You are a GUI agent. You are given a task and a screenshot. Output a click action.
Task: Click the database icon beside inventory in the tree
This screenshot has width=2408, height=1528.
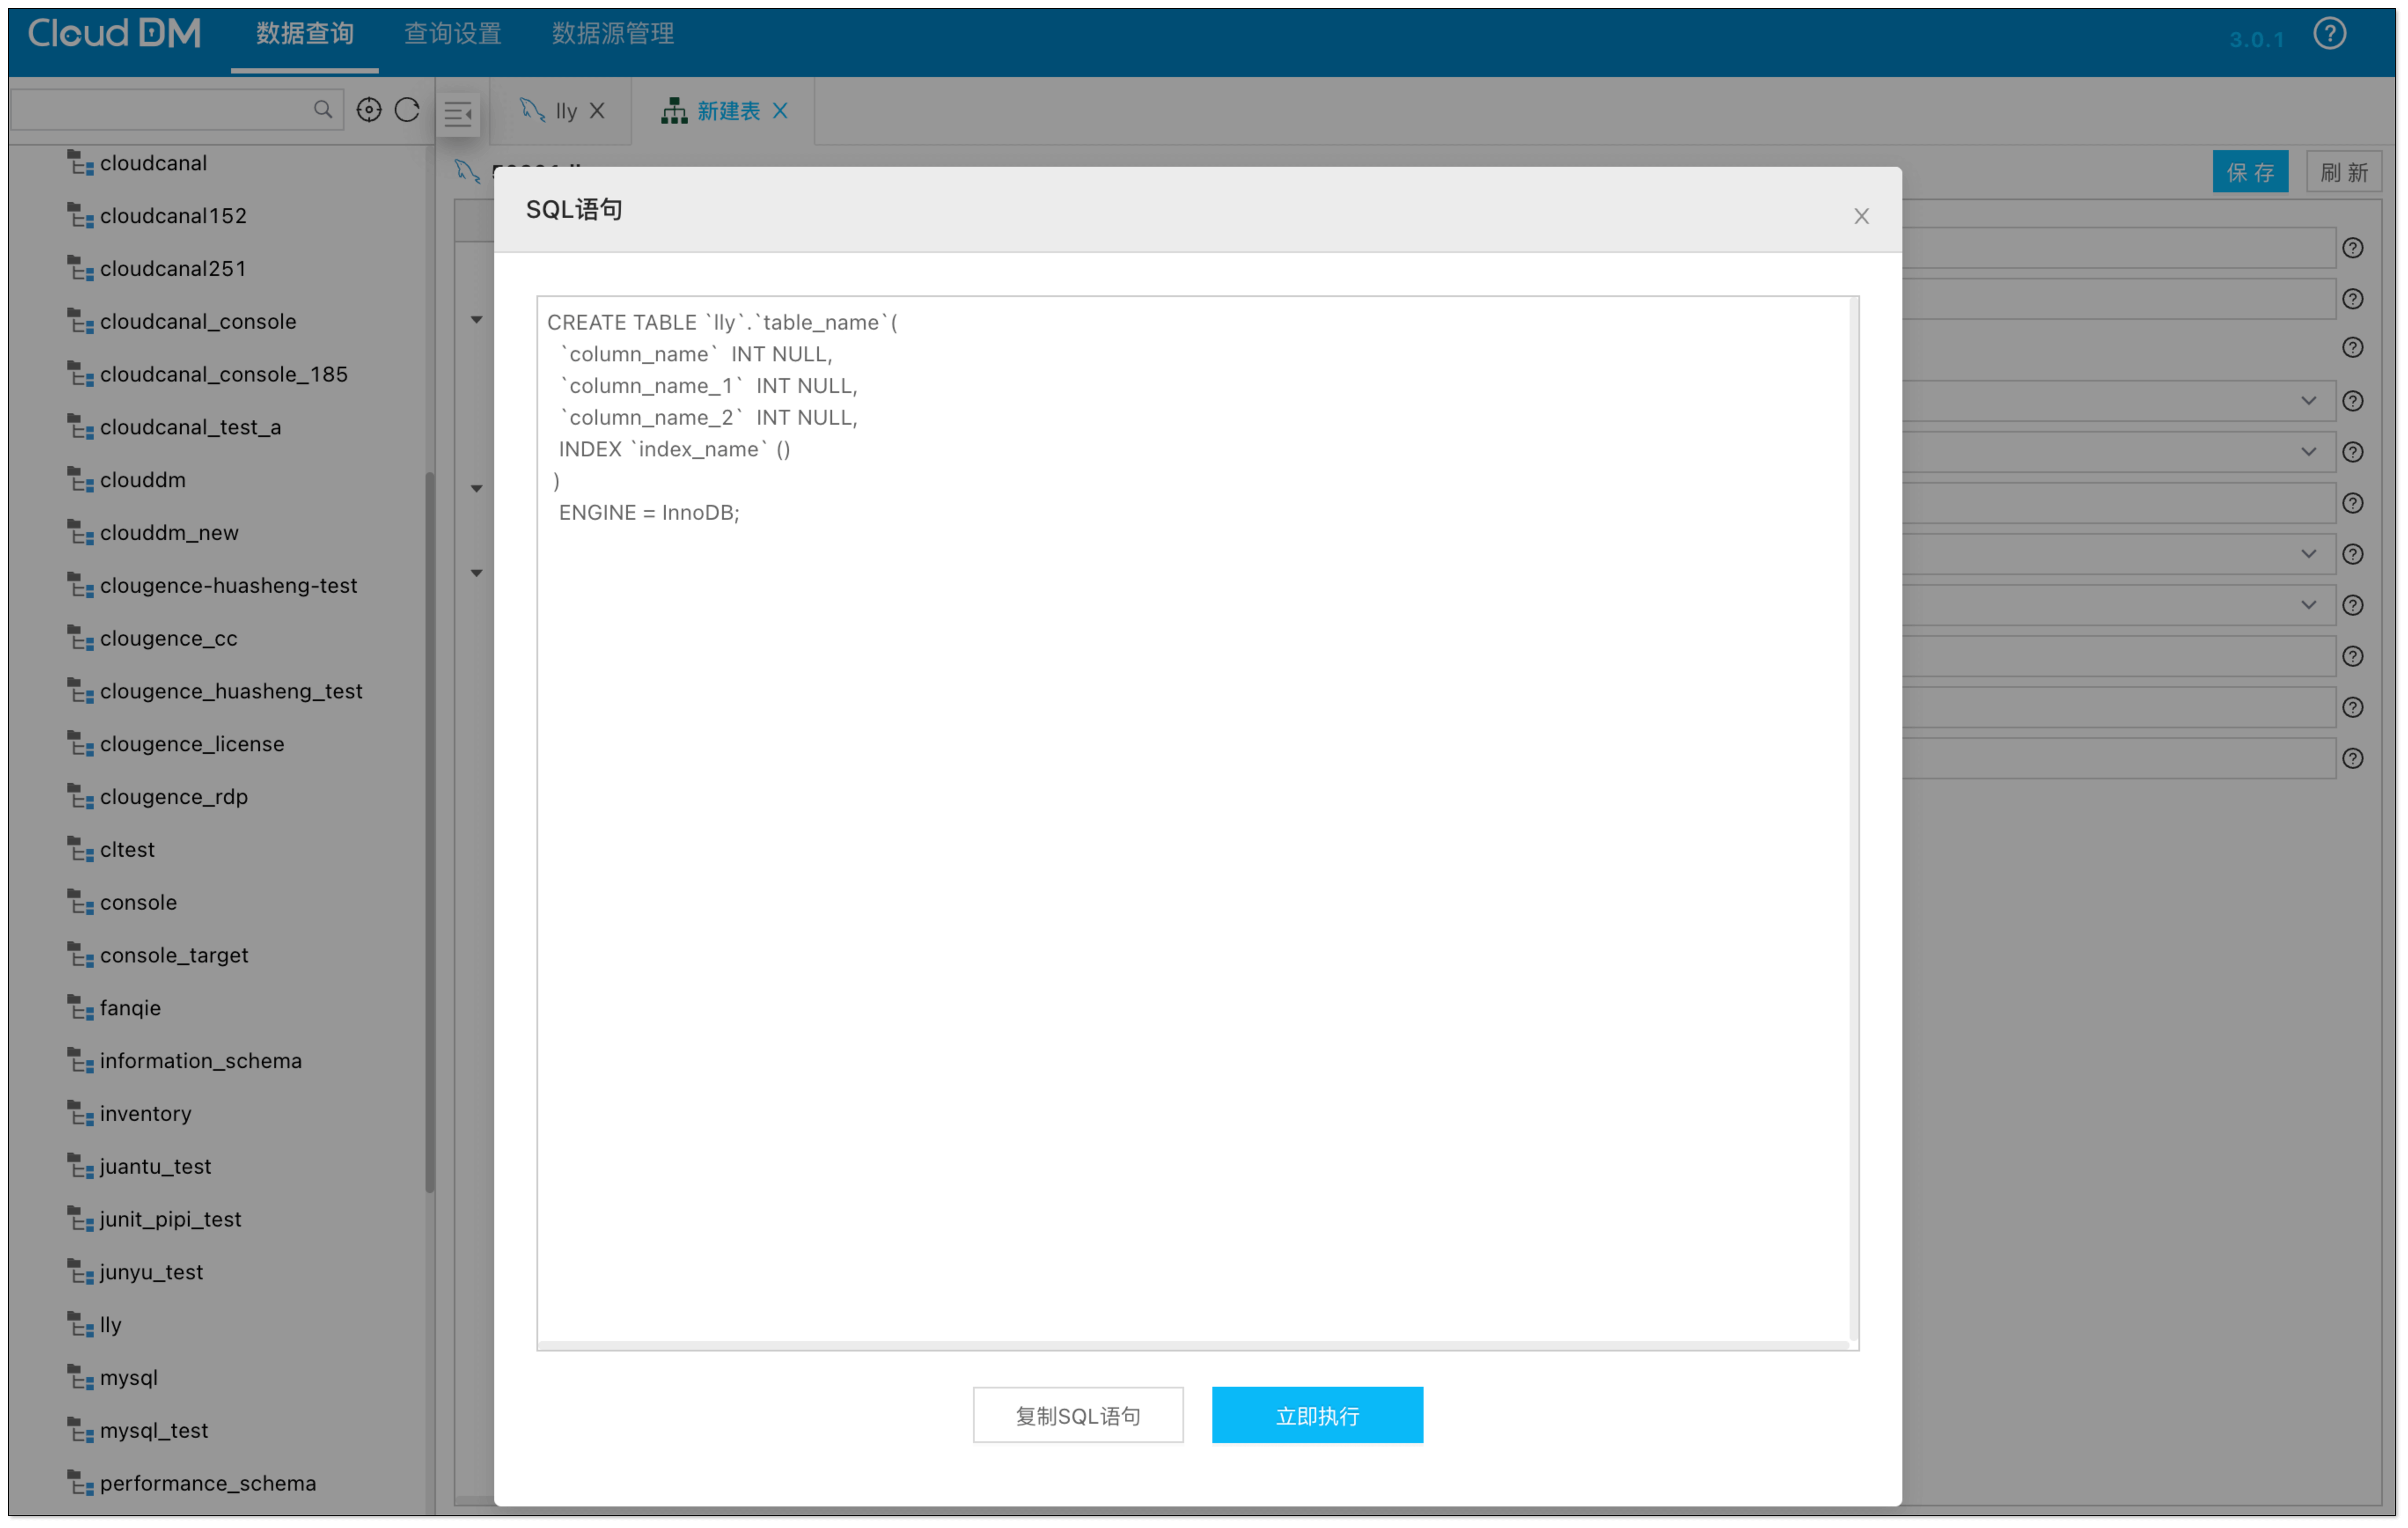click(80, 1113)
